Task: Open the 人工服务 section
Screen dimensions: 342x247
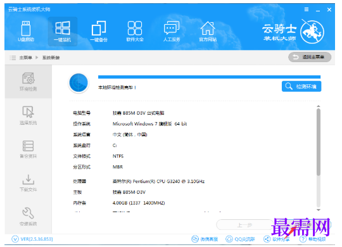Action: pyautogui.click(x=172, y=31)
